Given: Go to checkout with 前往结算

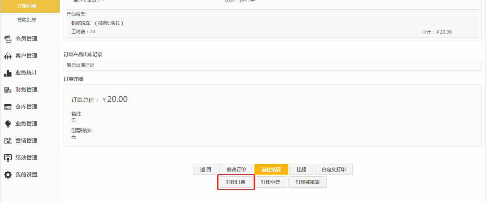Looking at the screenshot, I should (271, 170).
